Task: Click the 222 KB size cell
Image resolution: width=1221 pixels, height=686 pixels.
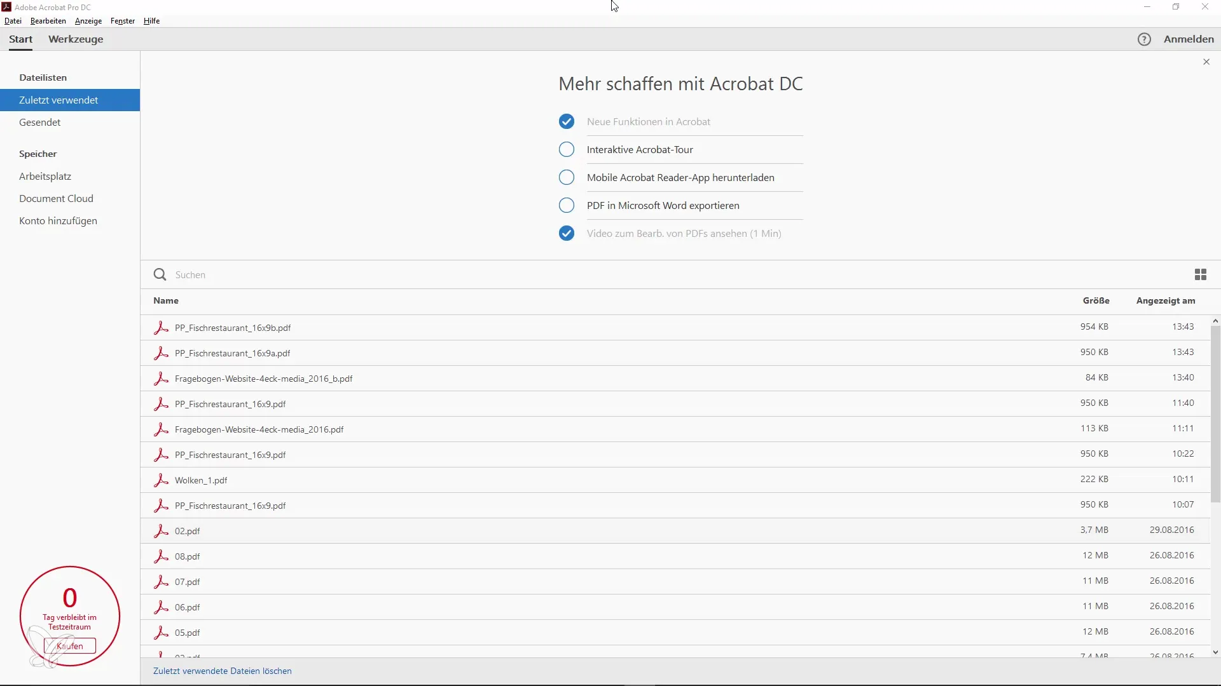Action: (1094, 479)
